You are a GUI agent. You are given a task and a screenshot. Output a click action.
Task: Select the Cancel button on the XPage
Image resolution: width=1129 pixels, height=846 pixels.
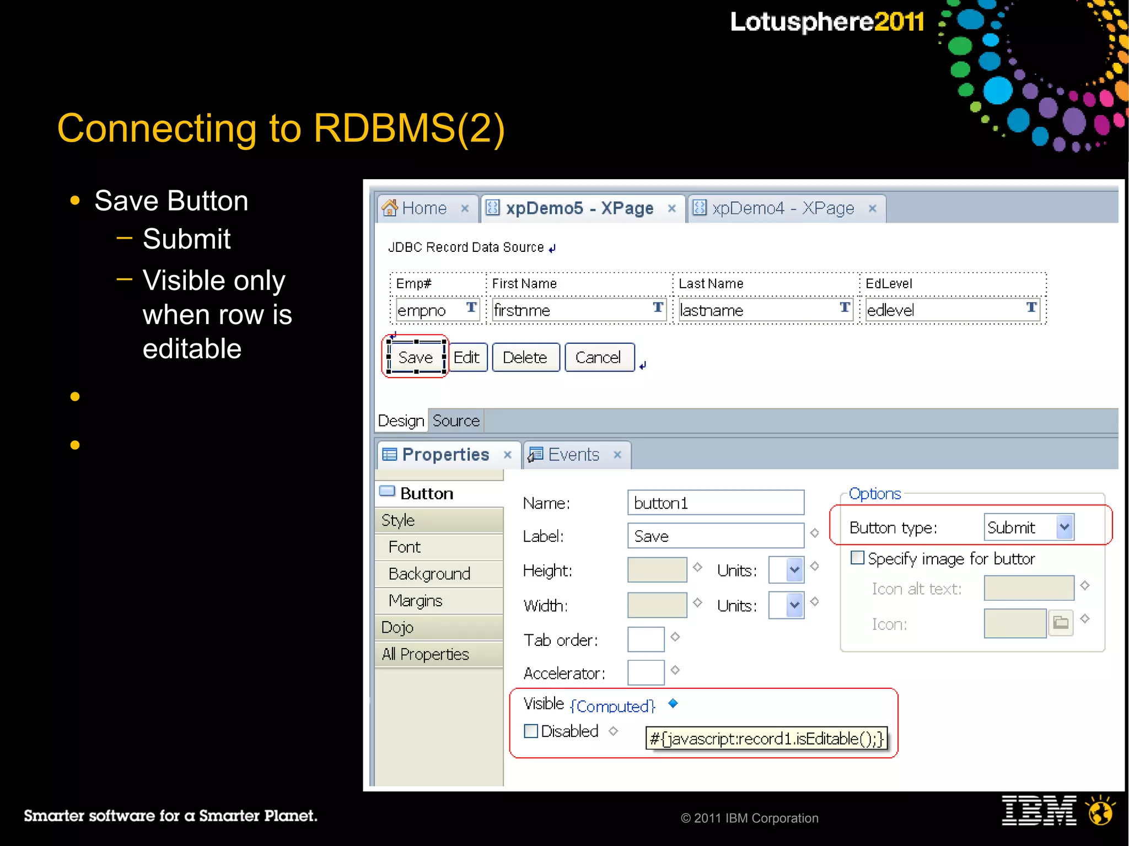pyautogui.click(x=599, y=357)
